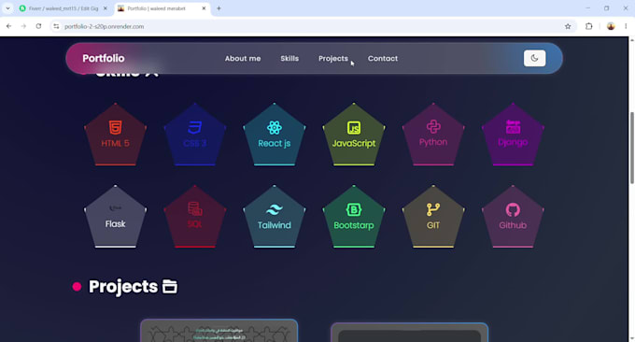Select the GIT skill badge
Image resolution: width=635 pixels, height=342 pixels.
pos(433,217)
